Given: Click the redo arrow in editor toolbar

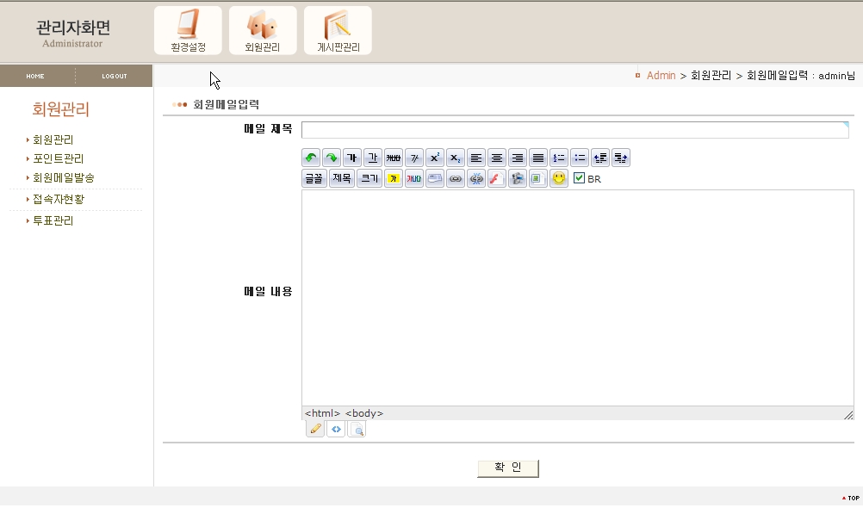Looking at the screenshot, I should coord(332,158).
